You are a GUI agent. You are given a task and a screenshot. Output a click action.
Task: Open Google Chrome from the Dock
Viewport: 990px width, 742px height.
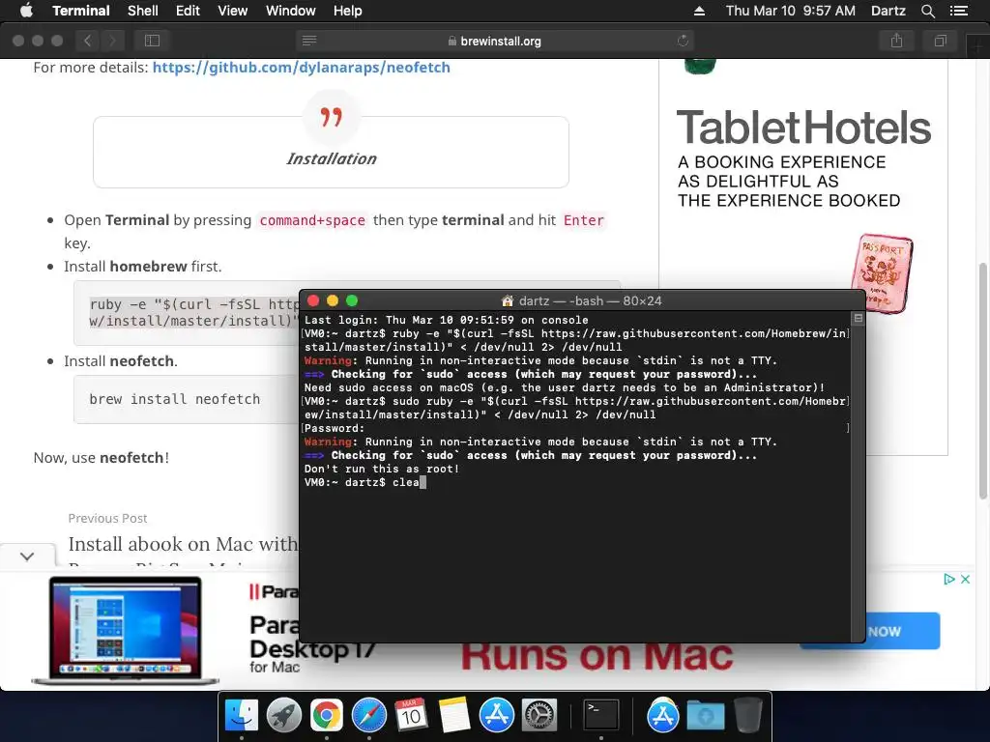[326, 716]
